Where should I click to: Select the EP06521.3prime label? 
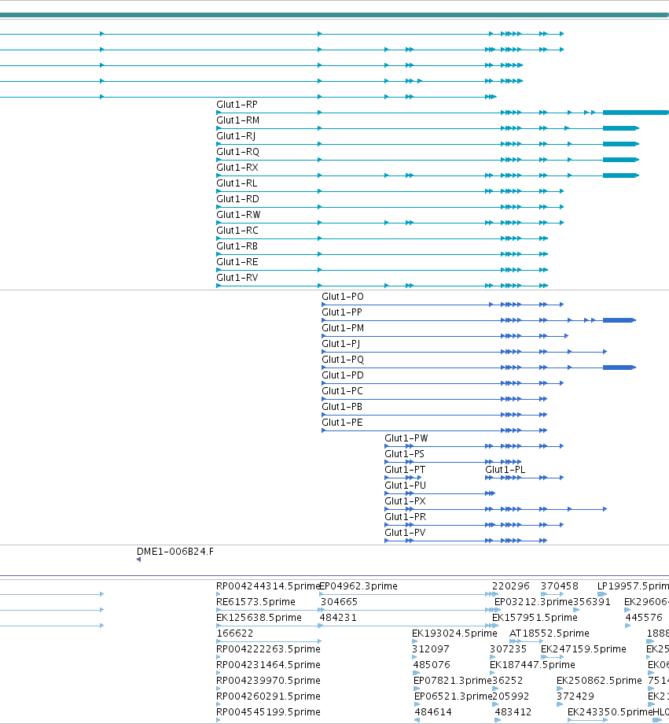tap(453, 696)
